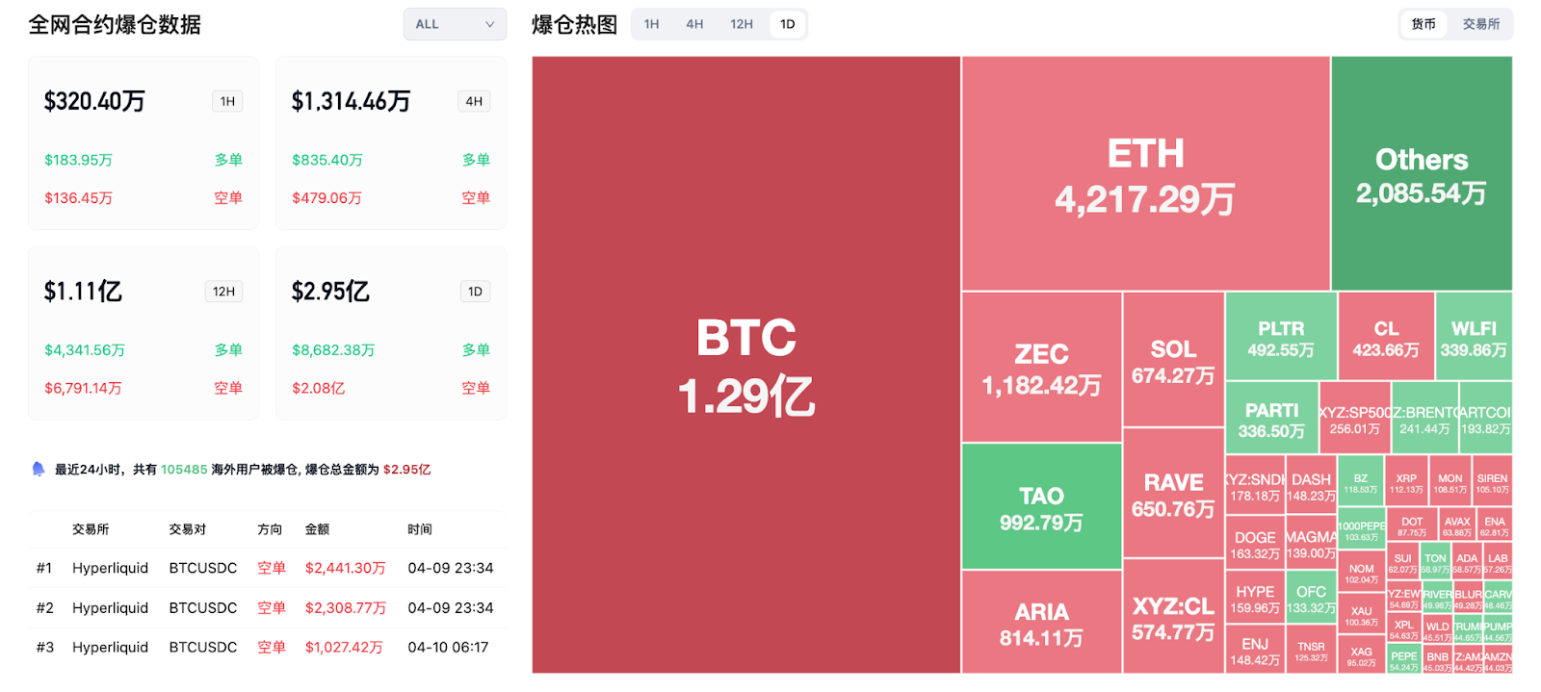Select the 1D heatmap tab
1541x692 pixels.
tap(788, 24)
